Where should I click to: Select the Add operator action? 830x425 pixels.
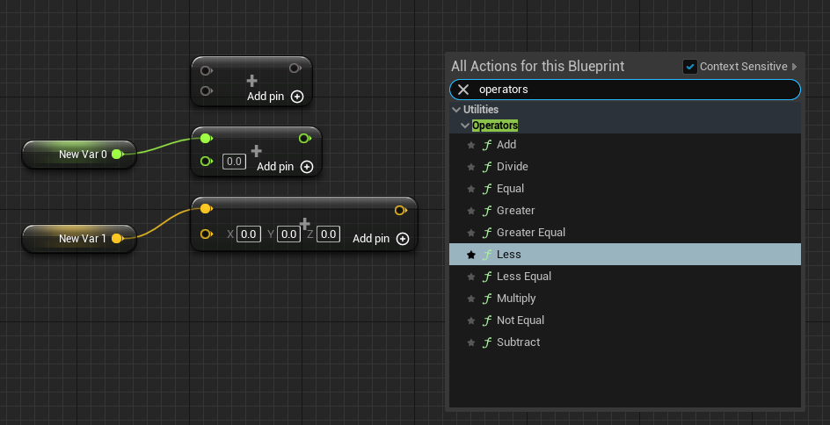pos(624,145)
